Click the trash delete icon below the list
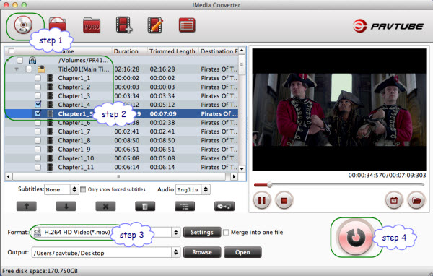 pyautogui.click(x=145, y=207)
